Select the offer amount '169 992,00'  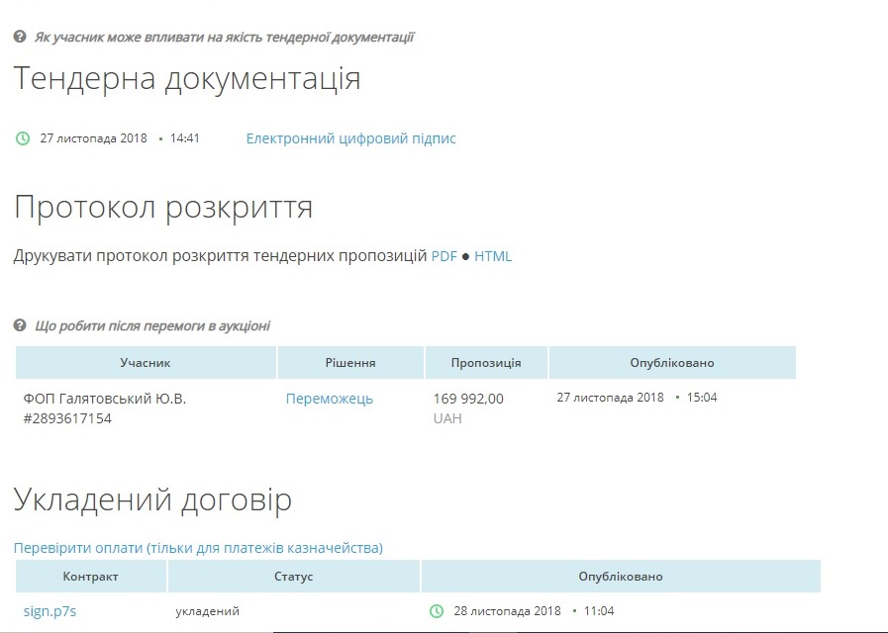[x=468, y=399]
